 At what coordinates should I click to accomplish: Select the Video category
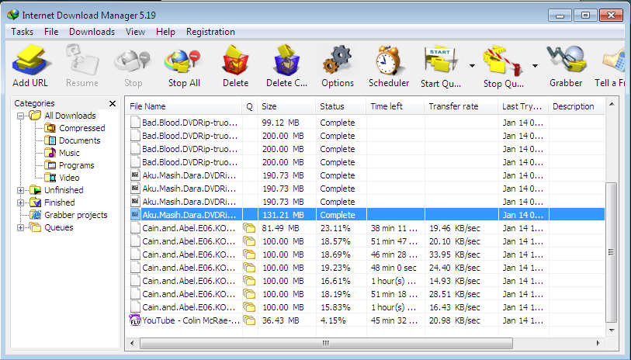click(x=69, y=178)
